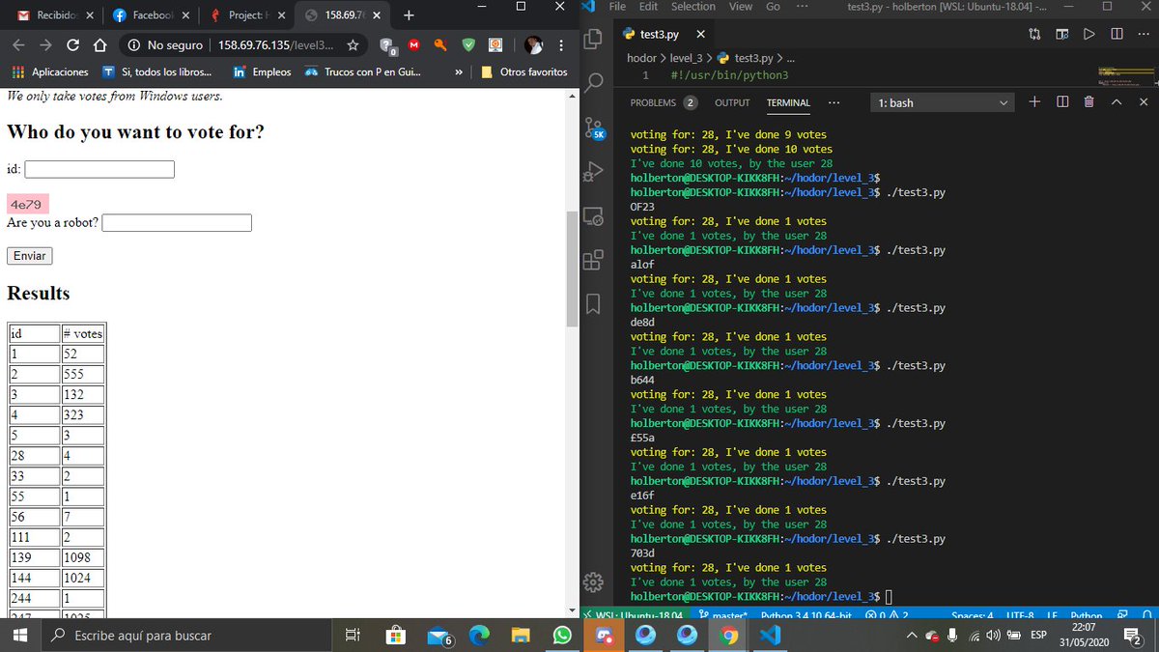Switch to PROBLEMS panel tab
This screenshot has width=1159, height=652.
point(664,102)
